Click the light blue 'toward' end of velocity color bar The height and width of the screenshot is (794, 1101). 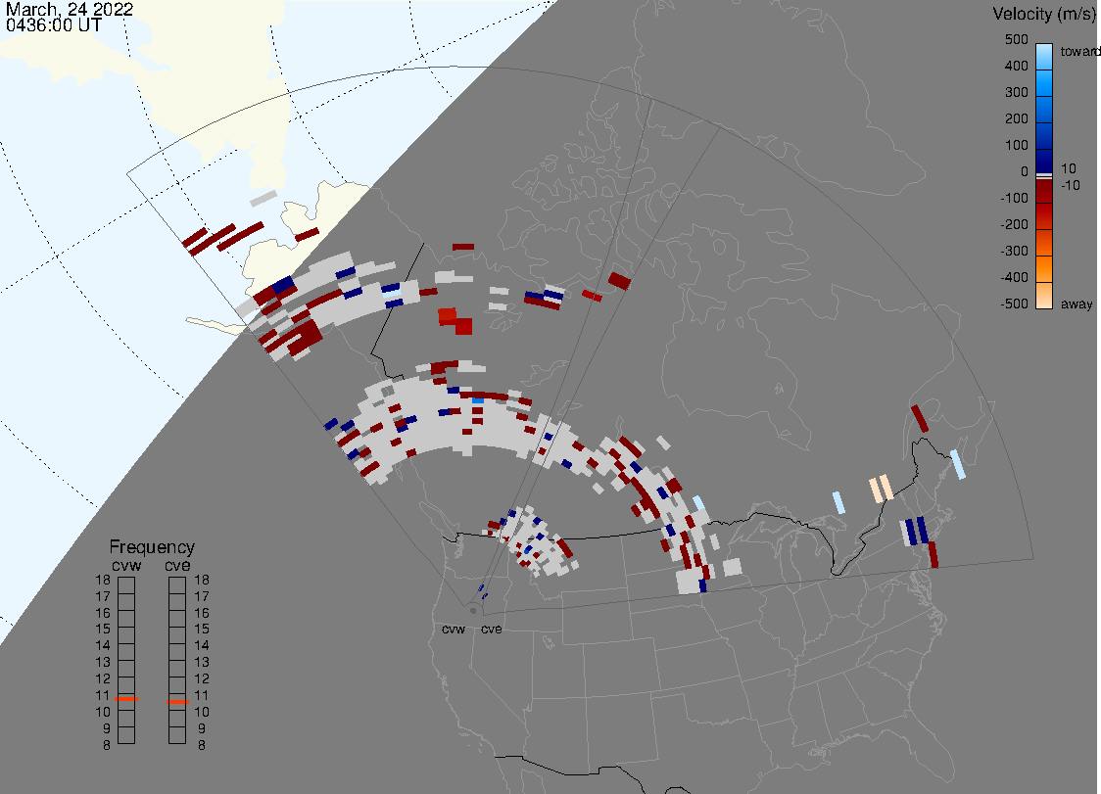1045,53
